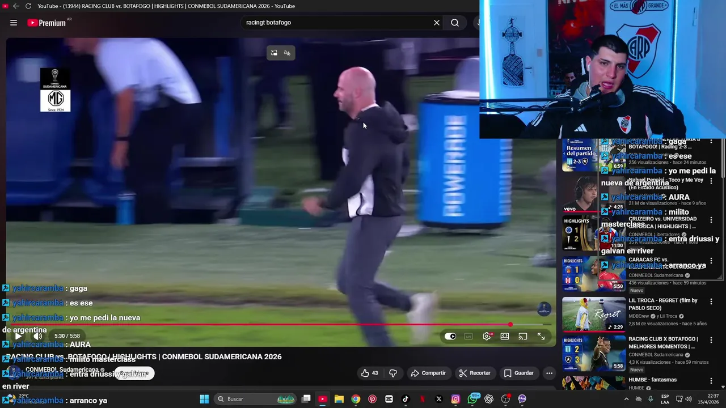726x408 pixels.
Task: Open File Explorer from the taskbar
Action: coord(339,399)
